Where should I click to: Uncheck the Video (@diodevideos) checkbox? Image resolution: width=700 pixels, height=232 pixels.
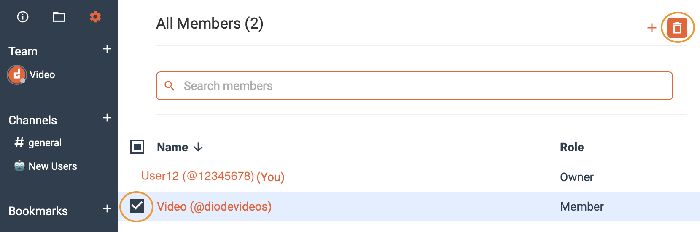[x=137, y=206]
